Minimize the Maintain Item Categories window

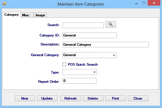tap(136, 3)
